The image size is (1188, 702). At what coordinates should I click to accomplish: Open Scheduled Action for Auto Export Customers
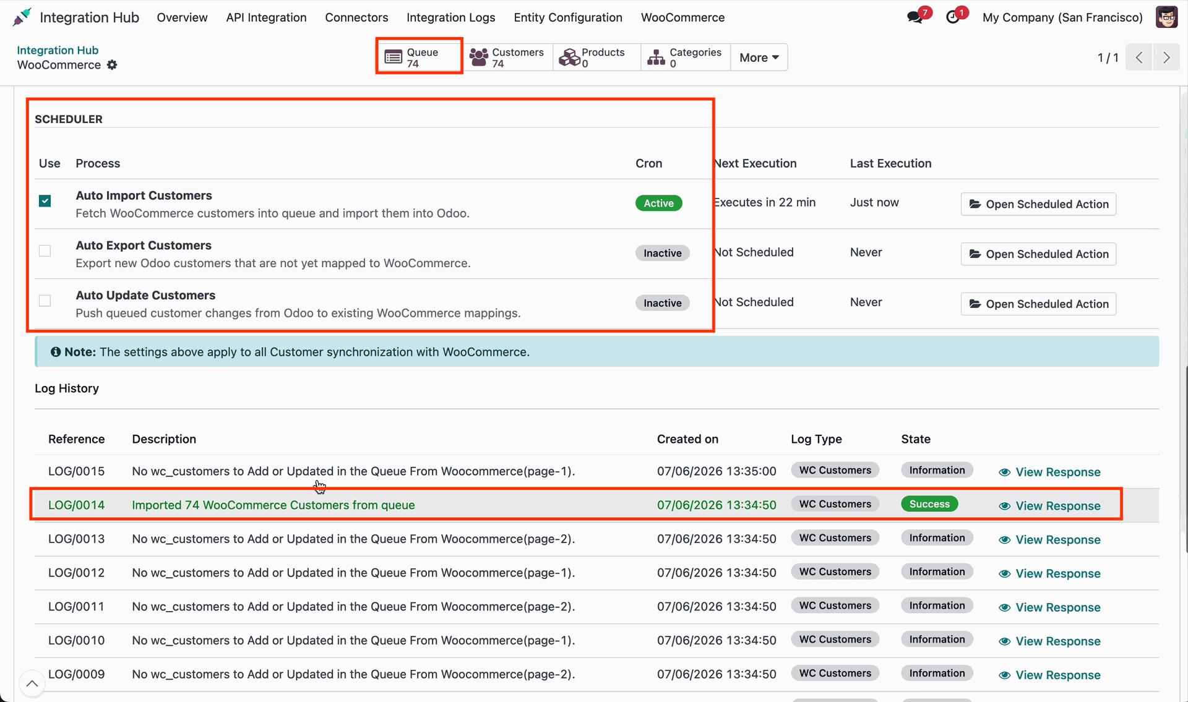point(1038,254)
